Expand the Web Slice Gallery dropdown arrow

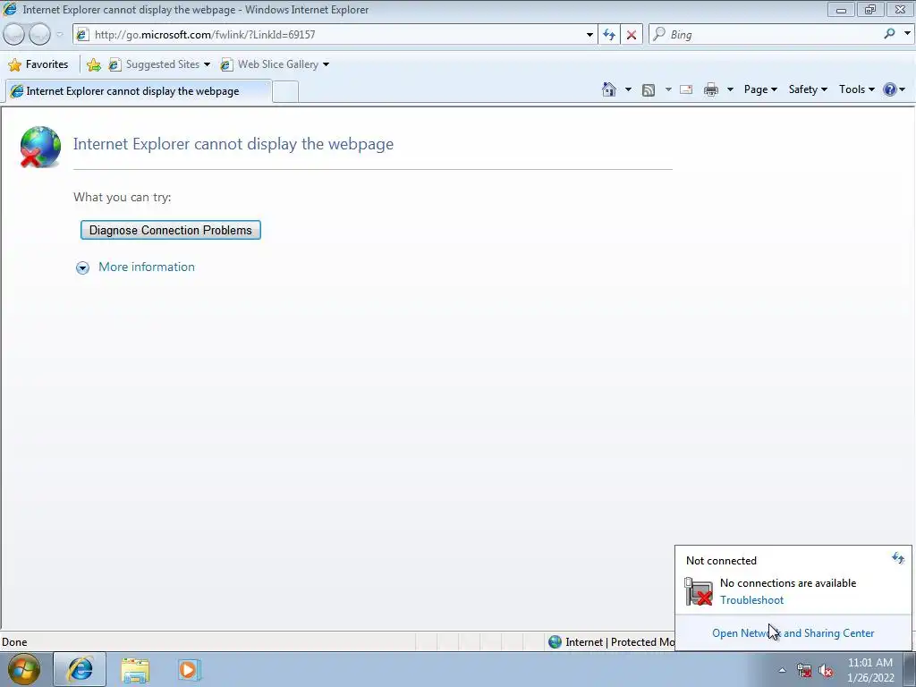[326, 64]
